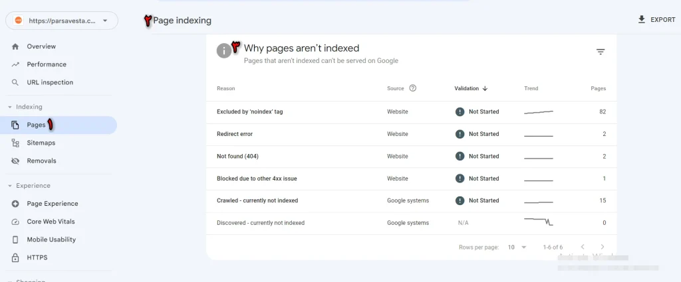Open Core Web Vitals report
Screen dimensions: 681x282
point(51,222)
